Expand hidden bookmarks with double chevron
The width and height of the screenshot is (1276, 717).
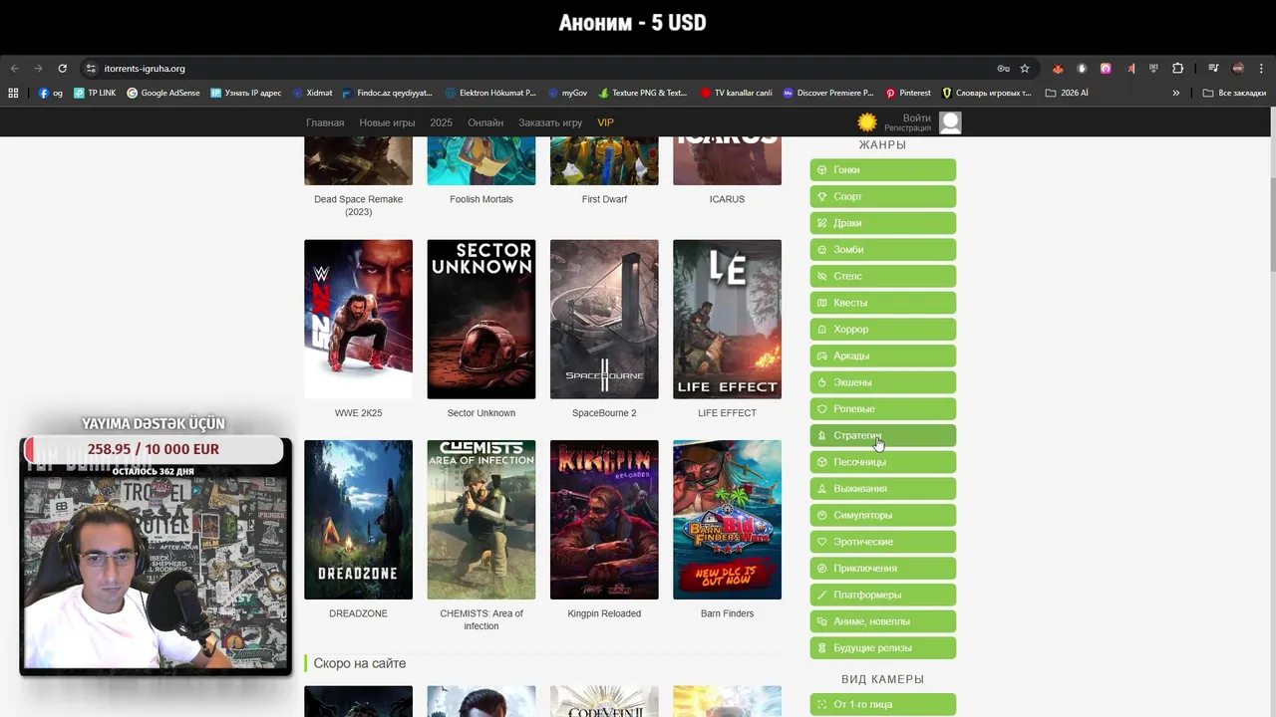click(1176, 93)
